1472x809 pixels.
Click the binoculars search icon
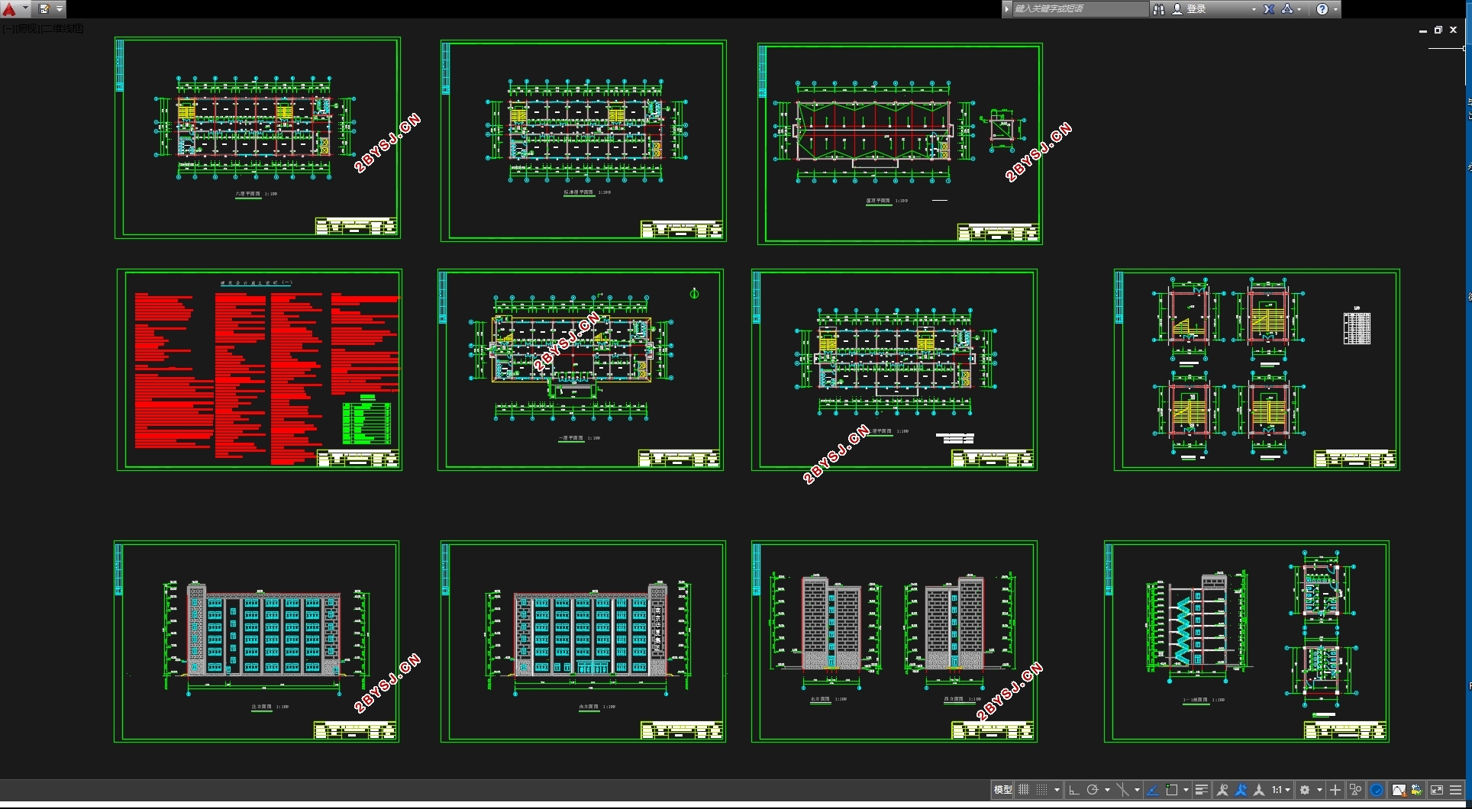pos(1159,9)
